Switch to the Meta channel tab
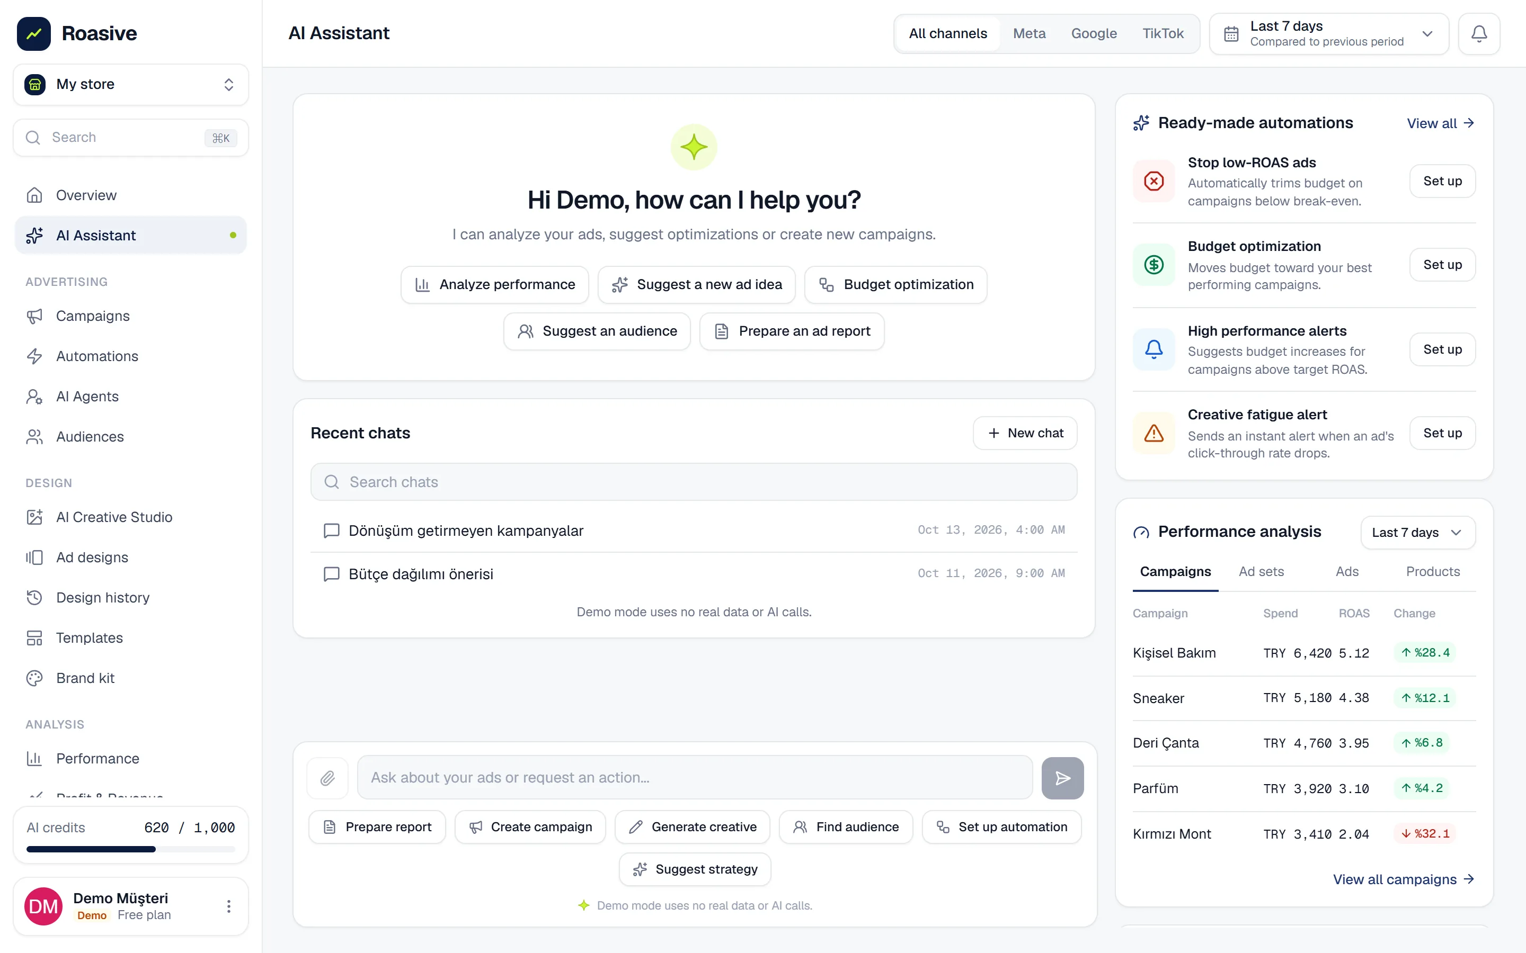Screen dimensions: 1526x953 tap(1029, 33)
